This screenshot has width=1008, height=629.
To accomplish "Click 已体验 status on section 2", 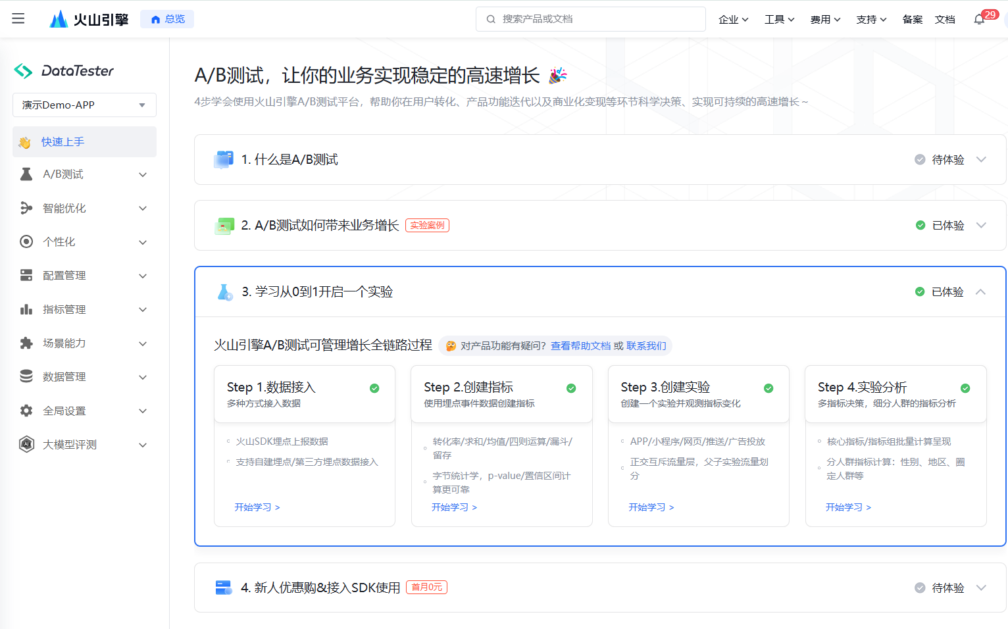I will 940,226.
